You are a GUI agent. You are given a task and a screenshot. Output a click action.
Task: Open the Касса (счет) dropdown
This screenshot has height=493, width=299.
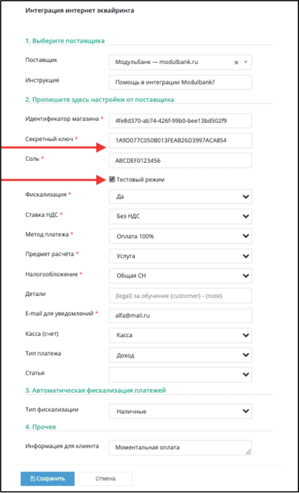click(x=180, y=335)
